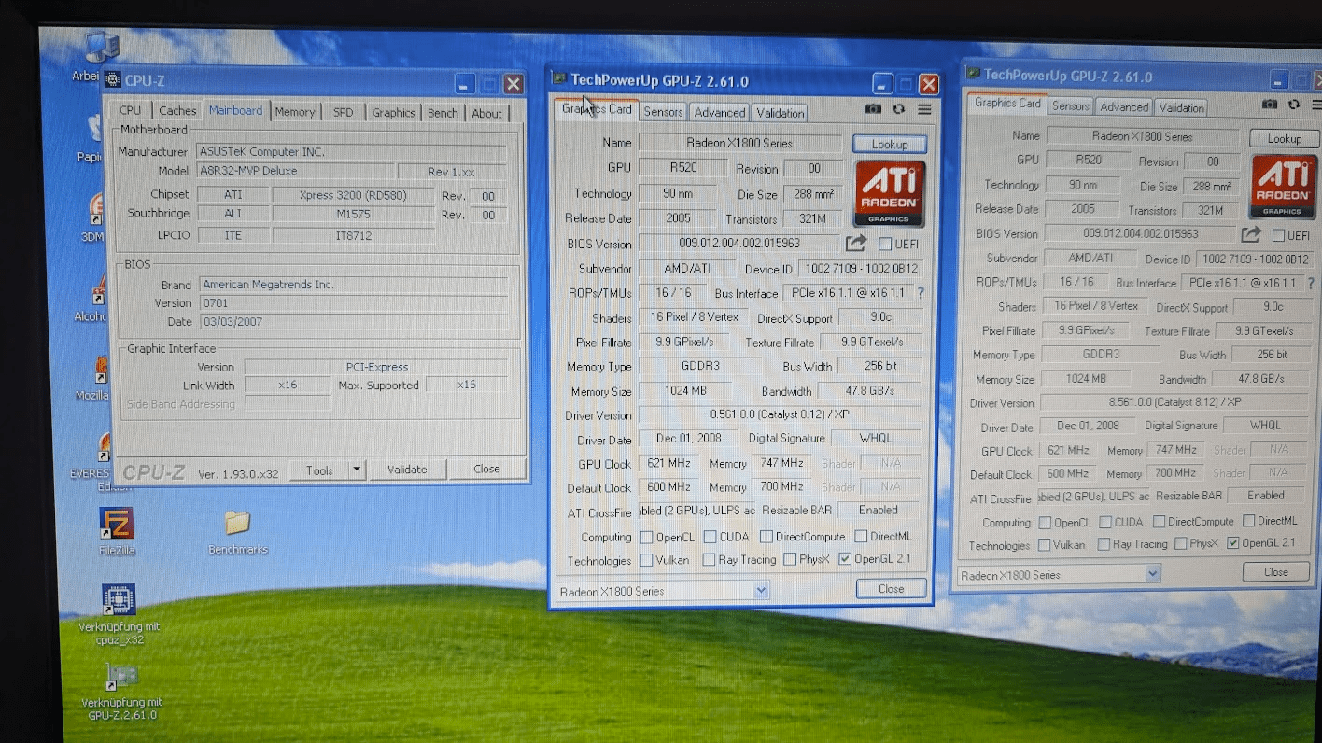Toggle the OpenCL checkbox in middle GPU-Z window

tap(646, 537)
